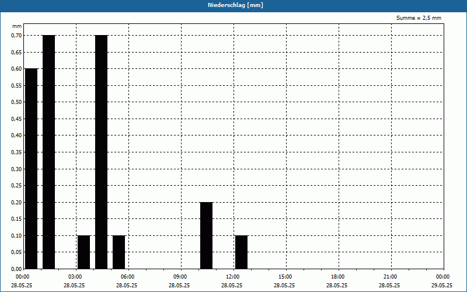Viewport: 467px width, 292px height.
Task: Select the 0,70 bar between 00:00 and 03:00
Action: tap(49, 152)
